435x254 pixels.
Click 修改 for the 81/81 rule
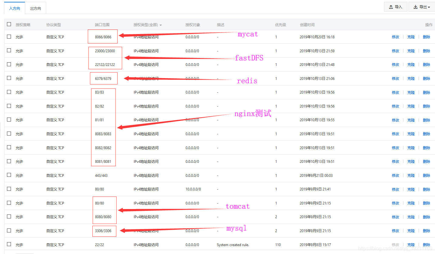(396, 120)
